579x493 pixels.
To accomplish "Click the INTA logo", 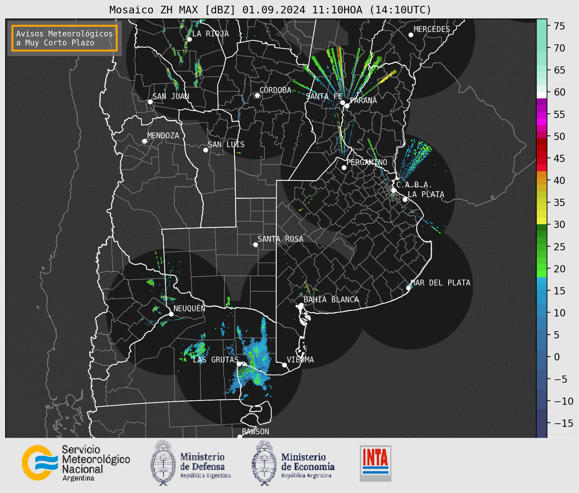I will coord(375,463).
